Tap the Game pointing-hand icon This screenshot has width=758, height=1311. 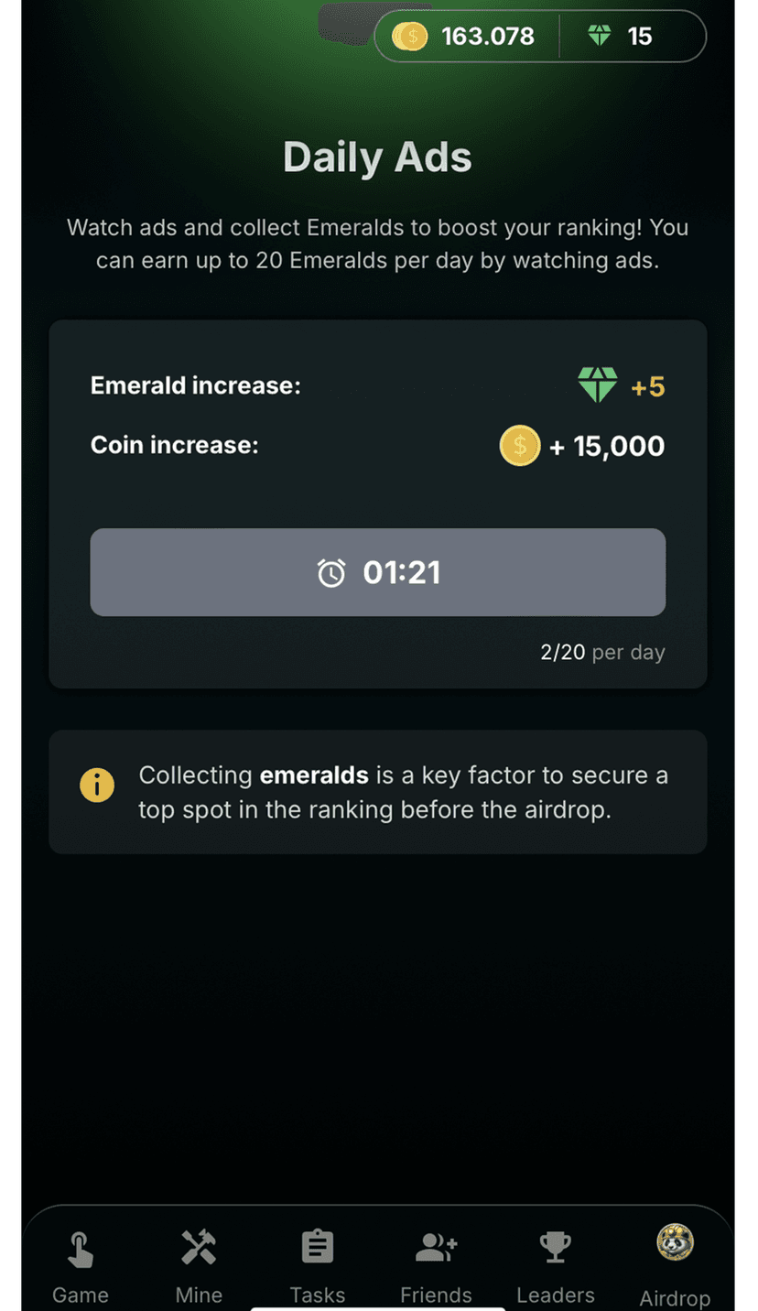point(81,1250)
